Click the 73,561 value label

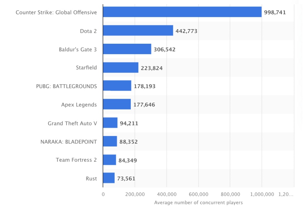pyautogui.click(x=126, y=179)
